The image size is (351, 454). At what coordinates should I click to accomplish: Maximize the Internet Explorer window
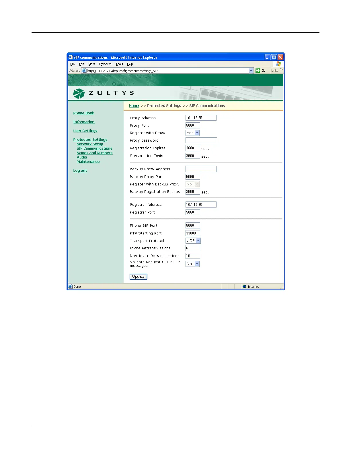click(274, 57)
